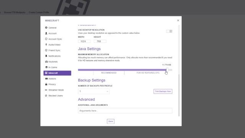Click the In Game layers icon
245x138 pixels.
[46, 67]
